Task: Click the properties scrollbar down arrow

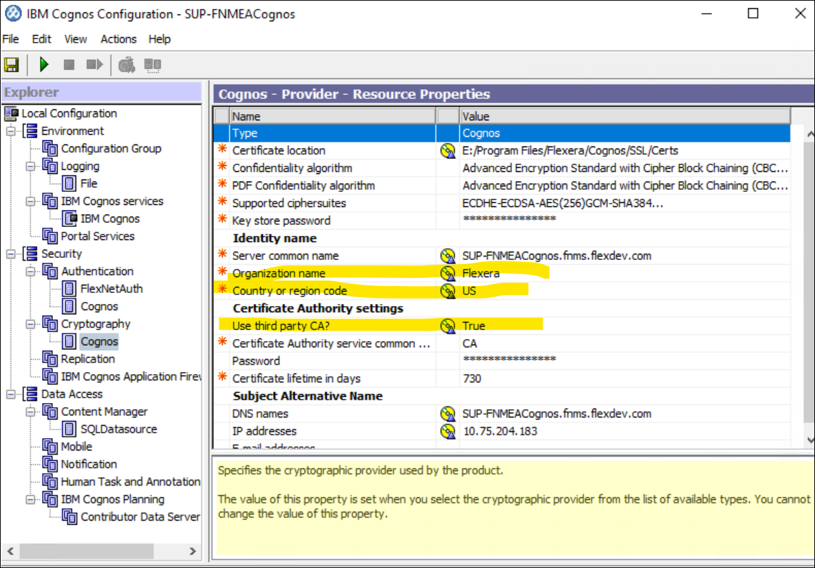Action: [x=809, y=441]
